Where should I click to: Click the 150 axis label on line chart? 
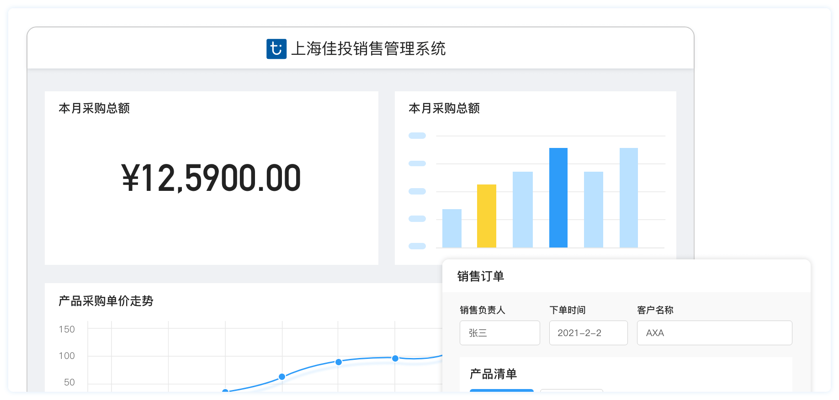pyautogui.click(x=67, y=329)
